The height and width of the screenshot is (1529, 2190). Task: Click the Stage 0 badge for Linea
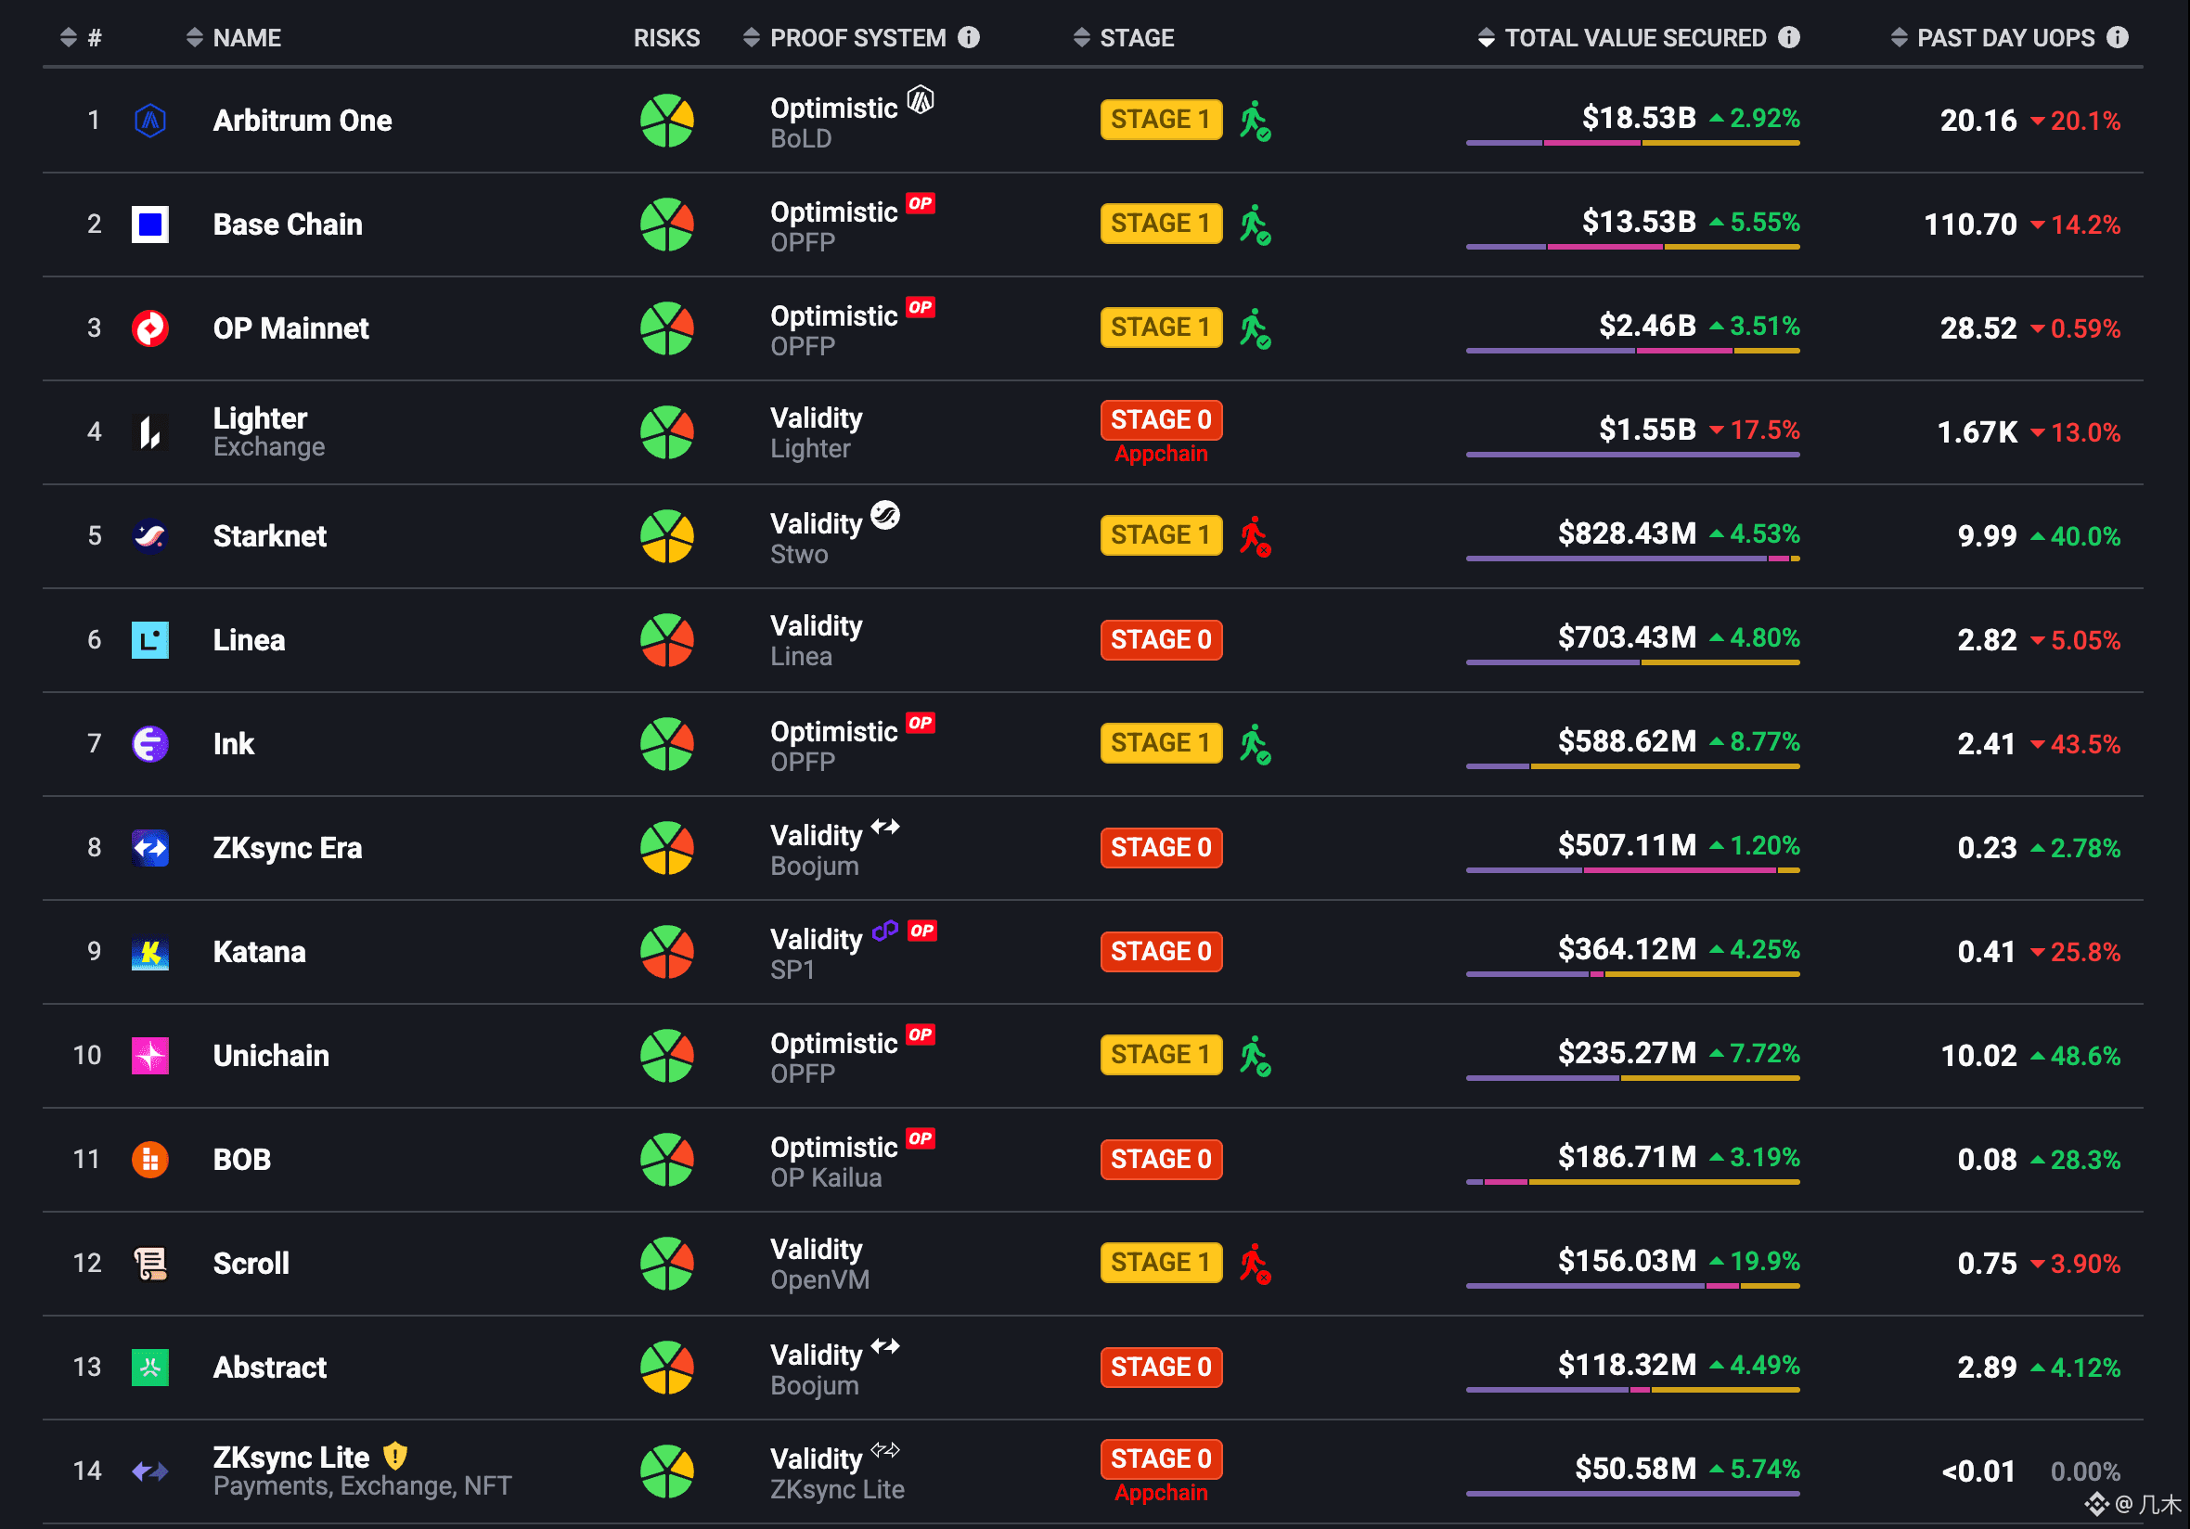pyautogui.click(x=1160, y=640)
